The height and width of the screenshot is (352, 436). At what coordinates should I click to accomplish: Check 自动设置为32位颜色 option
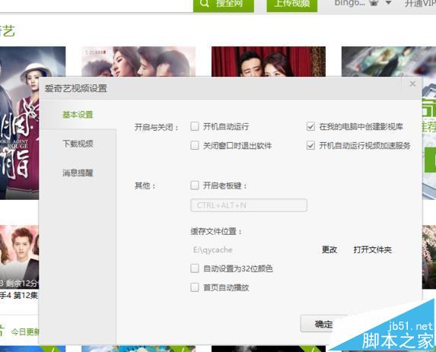pos(195,268)
